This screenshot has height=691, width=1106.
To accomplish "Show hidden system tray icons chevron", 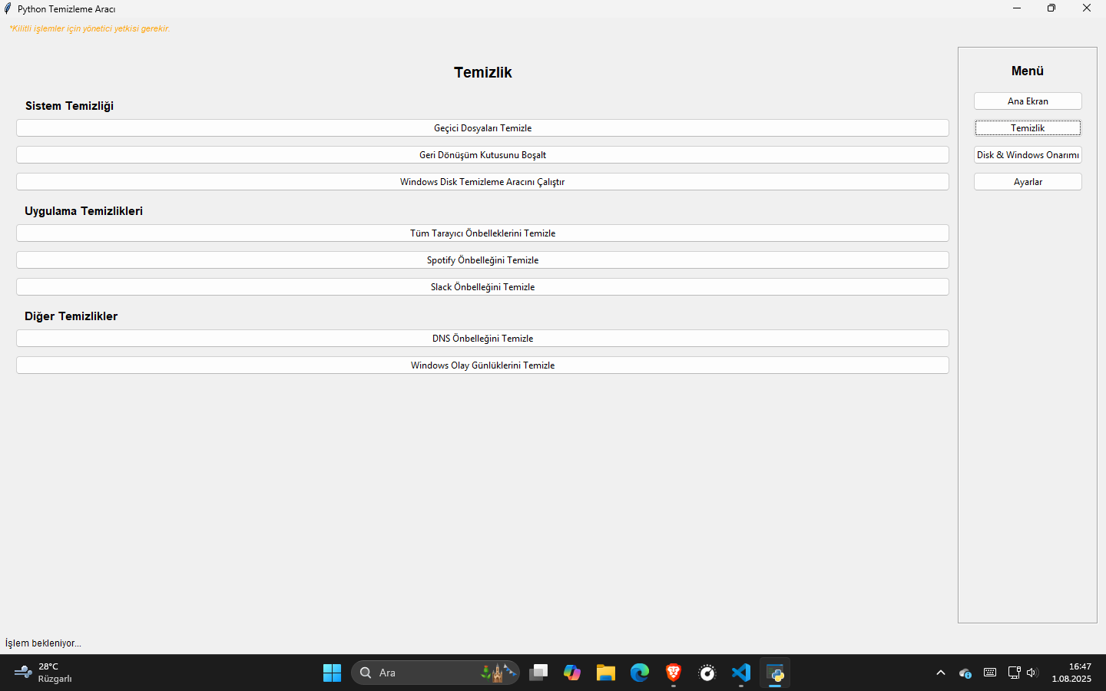I will click(x=941, y=673).
